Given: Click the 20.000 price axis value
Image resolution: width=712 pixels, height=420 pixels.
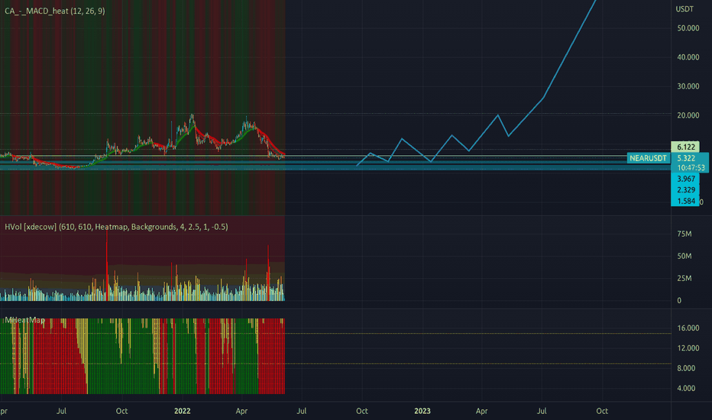Looking at the screenshot, I should 688,115.
